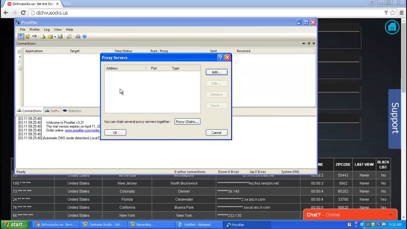
Task: Open the www.proxifier.com order link in log
Action: [x=82, y=130]
